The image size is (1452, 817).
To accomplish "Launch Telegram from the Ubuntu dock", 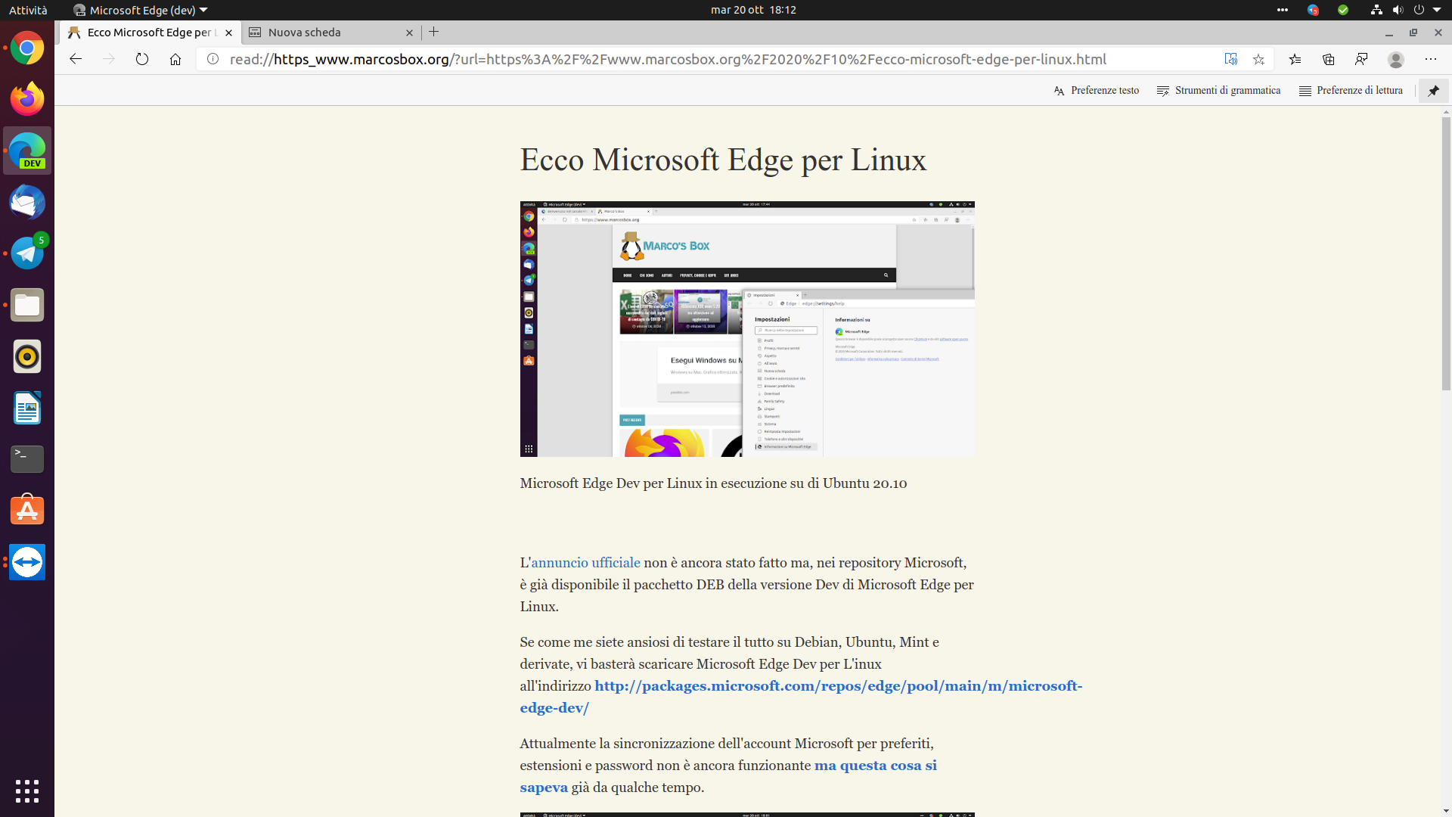I will pyautogui.click(x=27, y=253).
